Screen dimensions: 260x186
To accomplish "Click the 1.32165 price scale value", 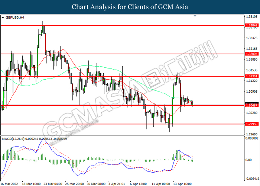I will [x=252, y=49].
